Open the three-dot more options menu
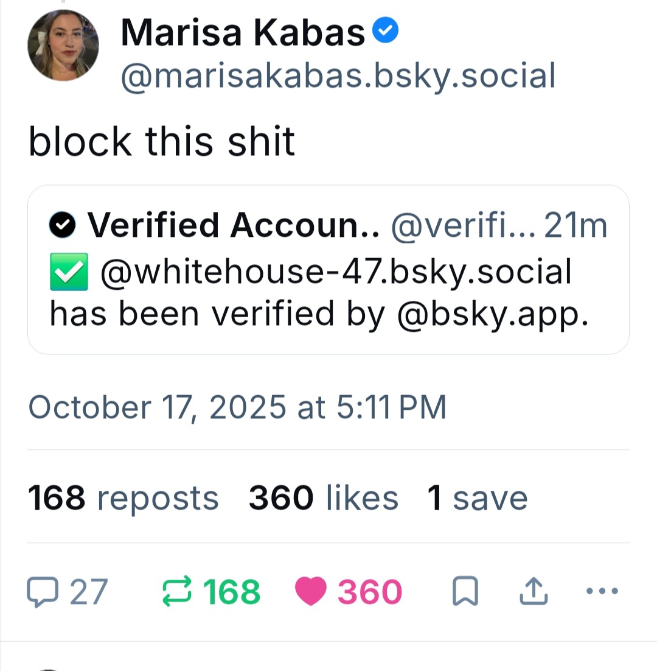The height and width of the screenshot is (671, 657). click(603, 591)
